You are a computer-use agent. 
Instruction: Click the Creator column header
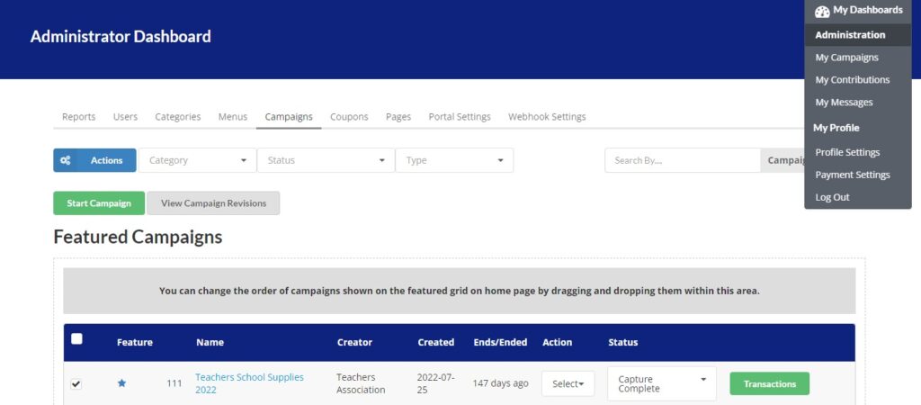point(354,342)
